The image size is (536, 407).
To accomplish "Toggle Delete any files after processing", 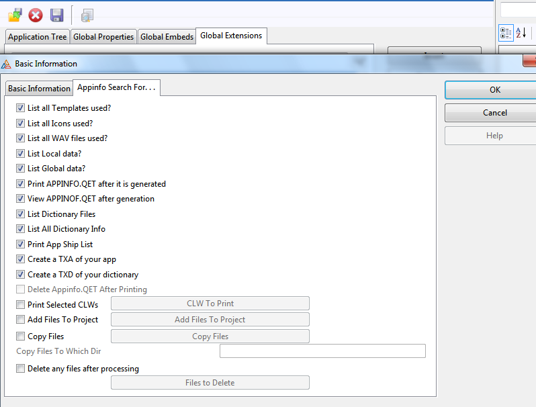I will pyautogui.click(x=21, y=369).
